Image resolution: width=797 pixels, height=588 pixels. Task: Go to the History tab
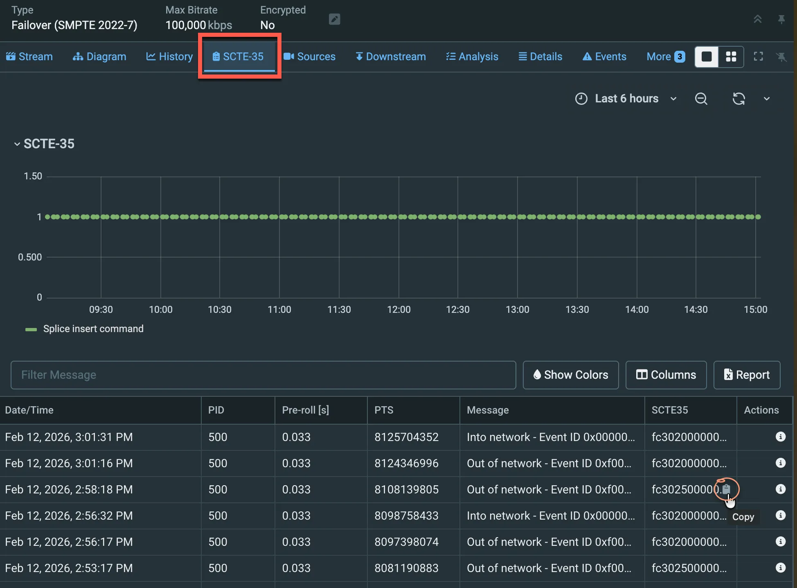point(169,57)
